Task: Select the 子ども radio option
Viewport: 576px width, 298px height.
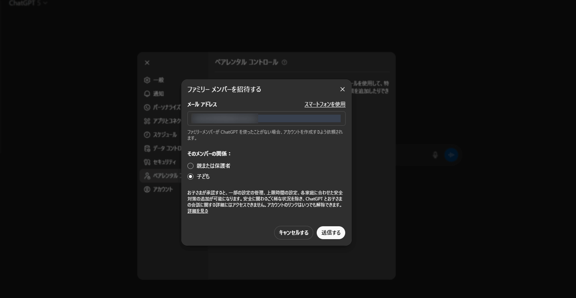Action: click(x=190, y=177)
